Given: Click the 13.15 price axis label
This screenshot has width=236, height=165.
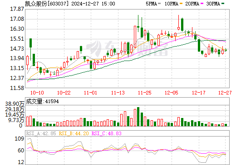Looking at the screenshot, I should pos(17,68).
